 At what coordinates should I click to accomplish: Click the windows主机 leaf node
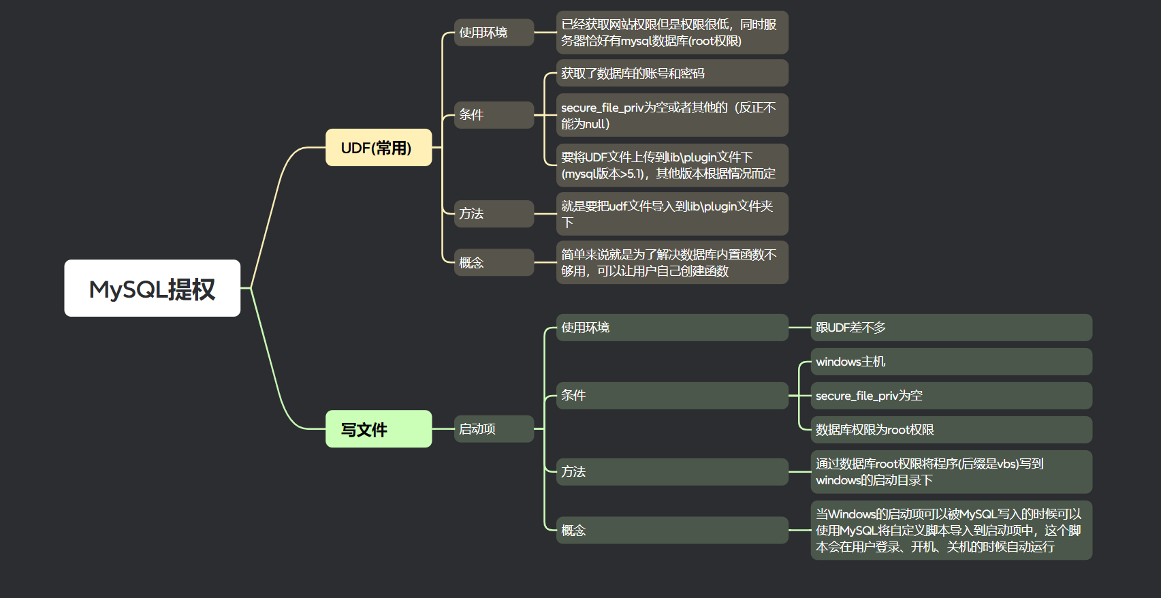[951, 362]
